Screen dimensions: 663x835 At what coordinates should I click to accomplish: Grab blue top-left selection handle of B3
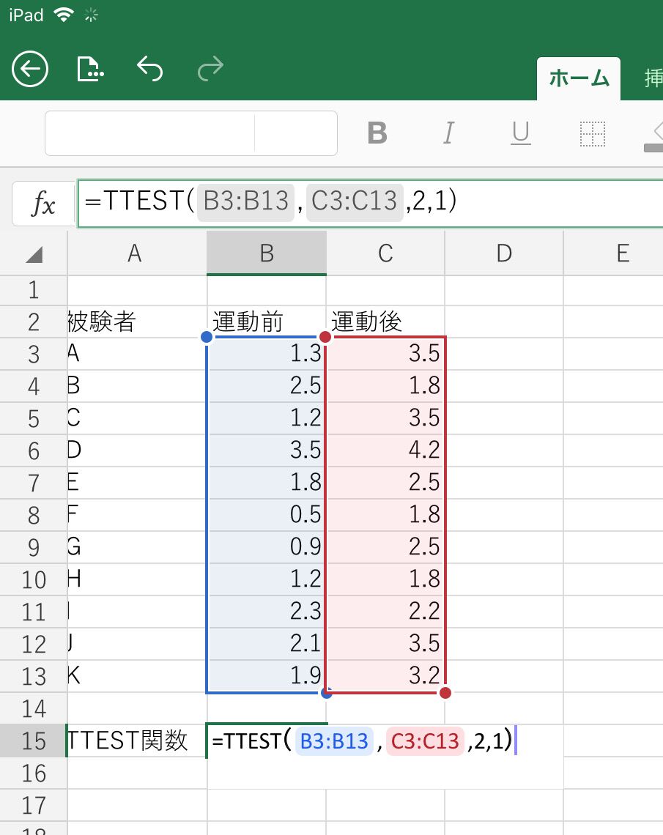click(207, 336)
